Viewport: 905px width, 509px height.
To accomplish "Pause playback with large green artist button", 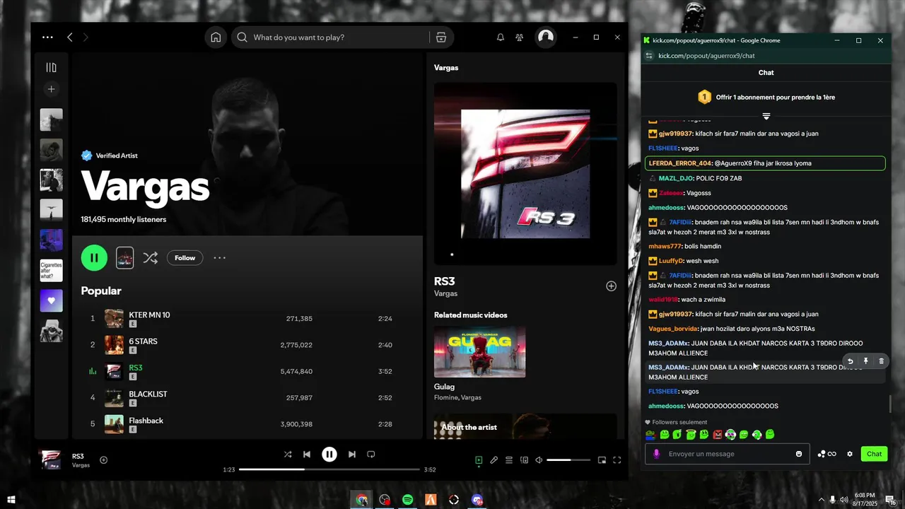I will [x=94, y=258].
